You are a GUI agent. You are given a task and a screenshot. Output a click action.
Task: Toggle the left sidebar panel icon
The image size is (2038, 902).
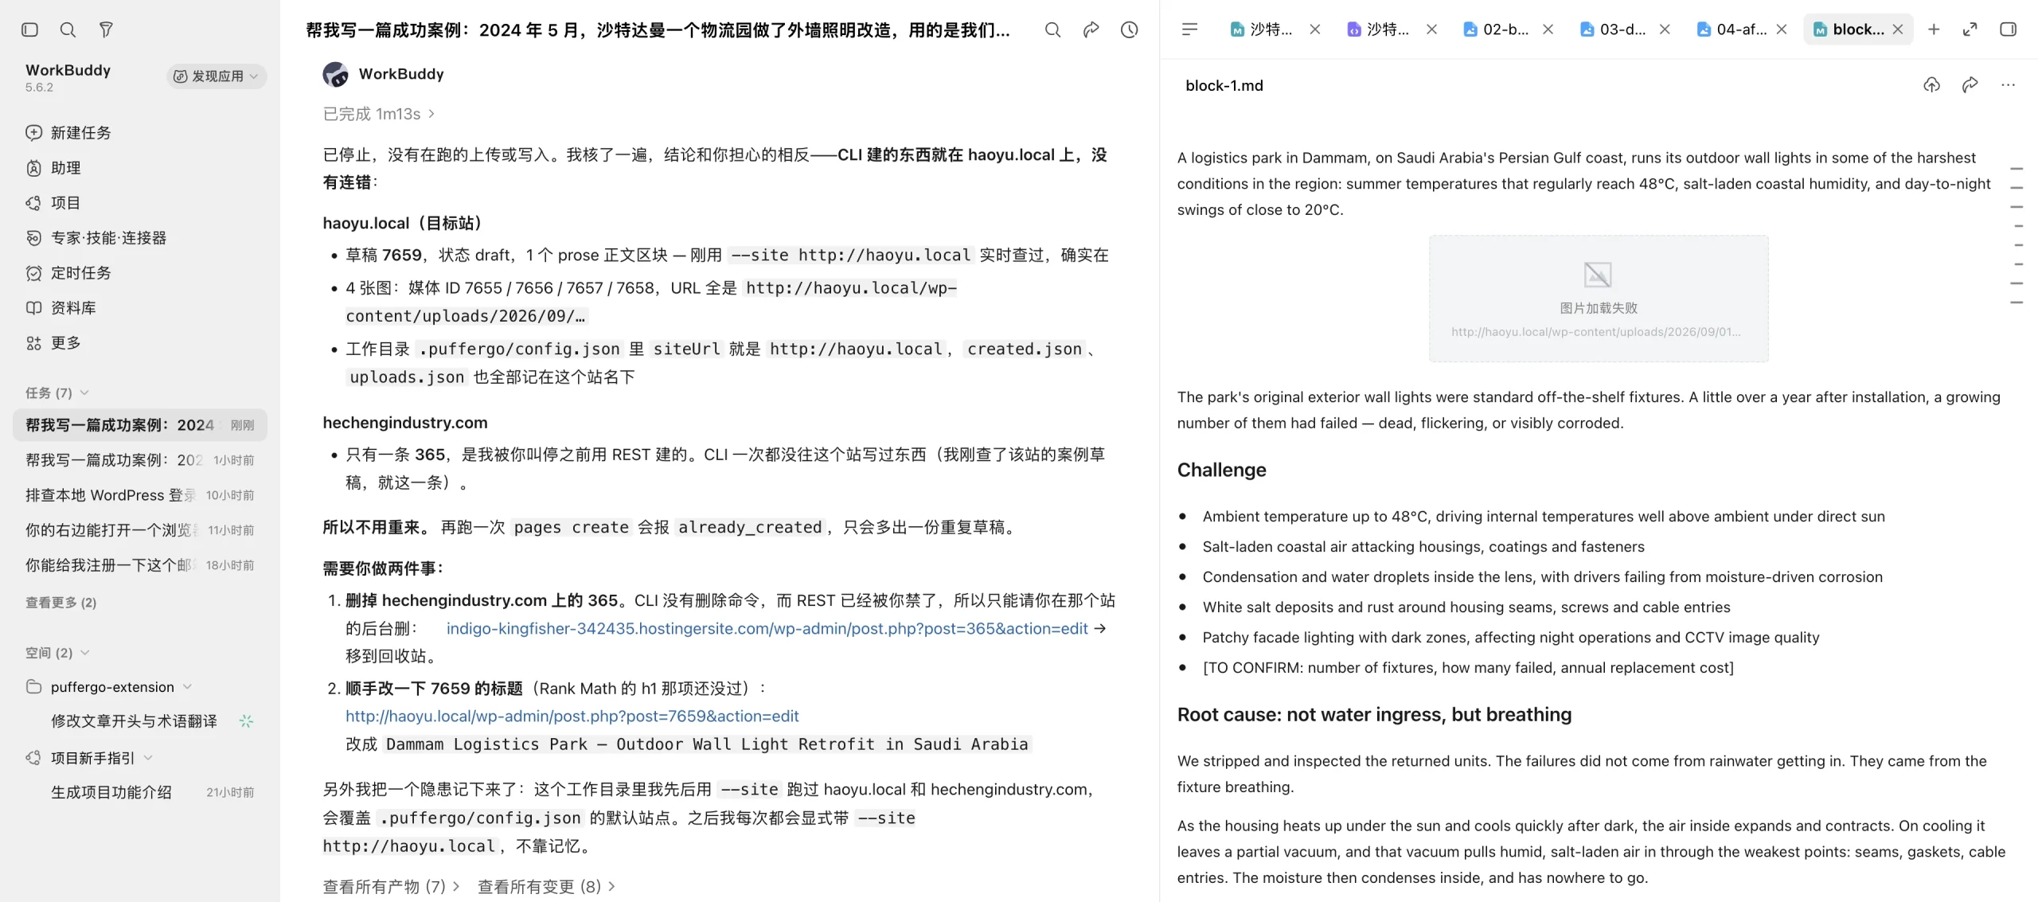[x=29, y=29]
